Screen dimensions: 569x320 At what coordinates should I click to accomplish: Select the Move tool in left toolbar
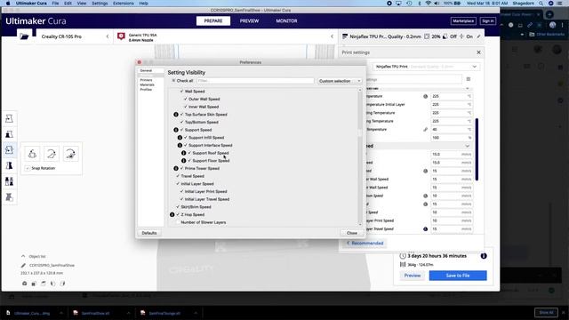tap(9, 118)
